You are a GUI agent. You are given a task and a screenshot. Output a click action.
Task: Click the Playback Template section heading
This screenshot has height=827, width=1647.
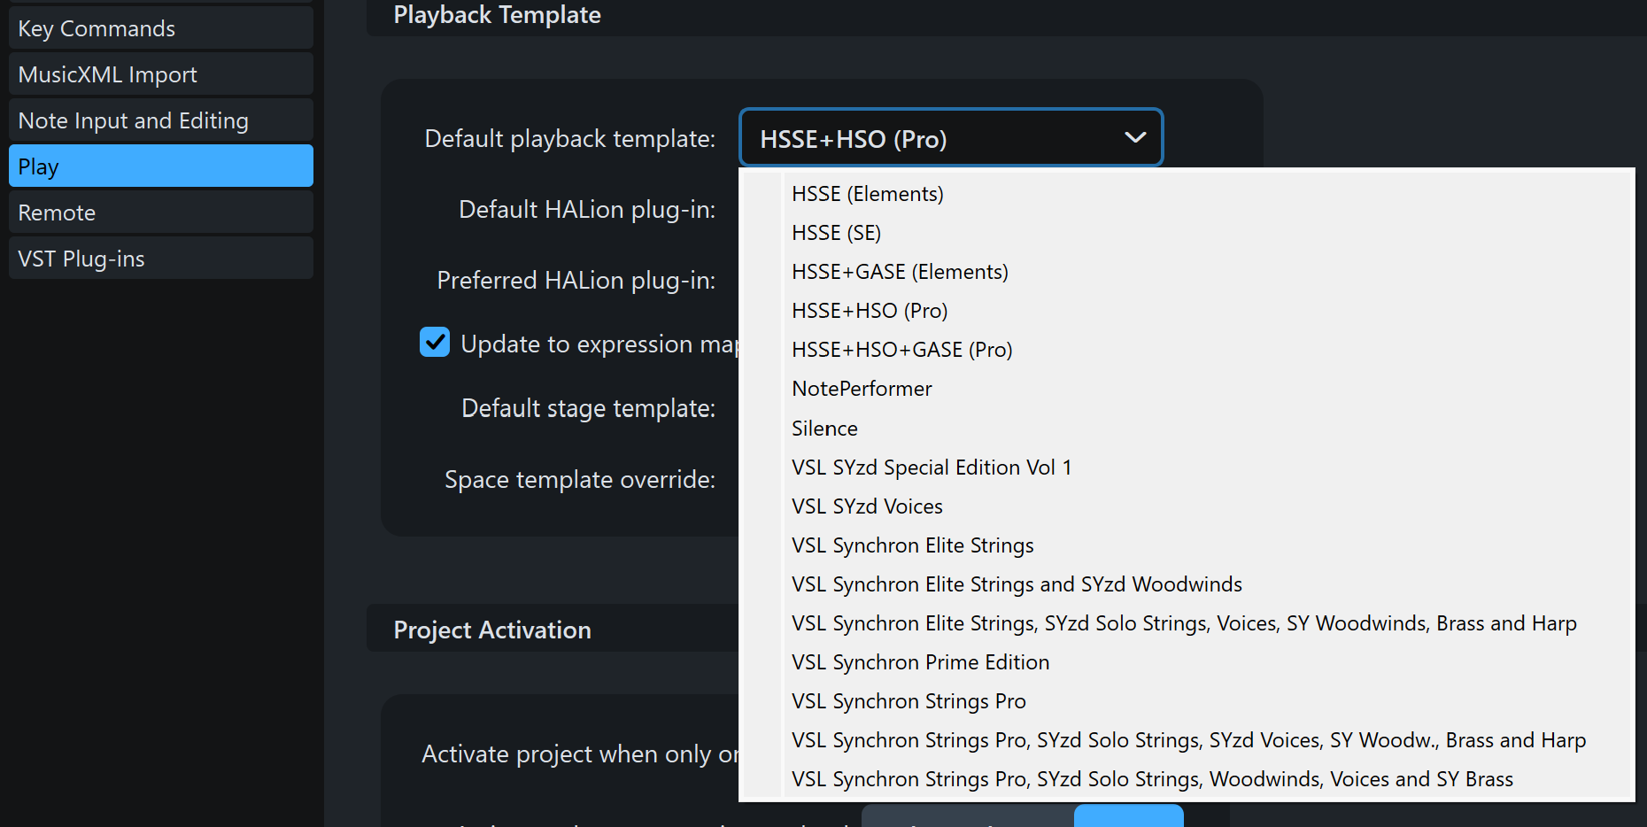coord(497,14)
